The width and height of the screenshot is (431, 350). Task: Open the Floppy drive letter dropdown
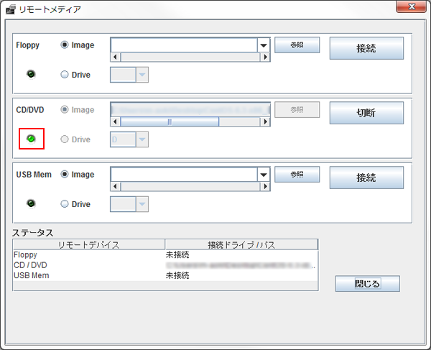(142, 75)
